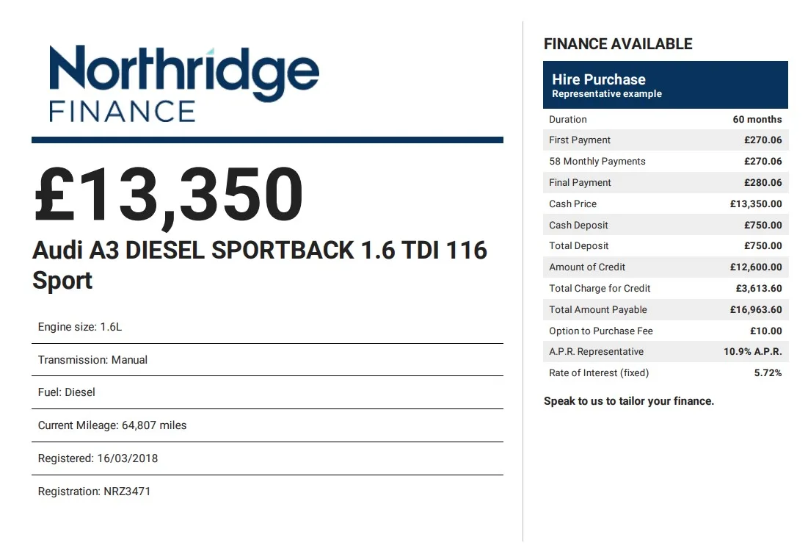808x551 pixels.
Task: Select the Cash Price £13,350.00 row
Action: [665, 204]
